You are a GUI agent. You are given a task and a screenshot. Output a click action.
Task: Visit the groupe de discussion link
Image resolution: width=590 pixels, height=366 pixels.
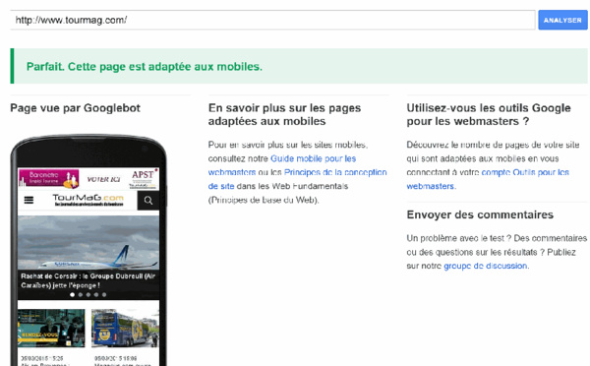point(486,266)
